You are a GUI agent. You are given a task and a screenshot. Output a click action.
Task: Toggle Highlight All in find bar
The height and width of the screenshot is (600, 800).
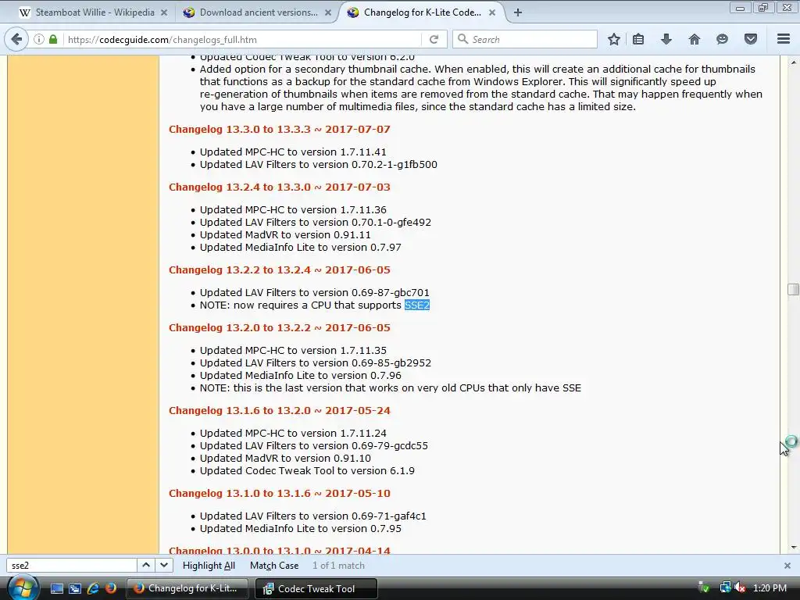point(209,566)
